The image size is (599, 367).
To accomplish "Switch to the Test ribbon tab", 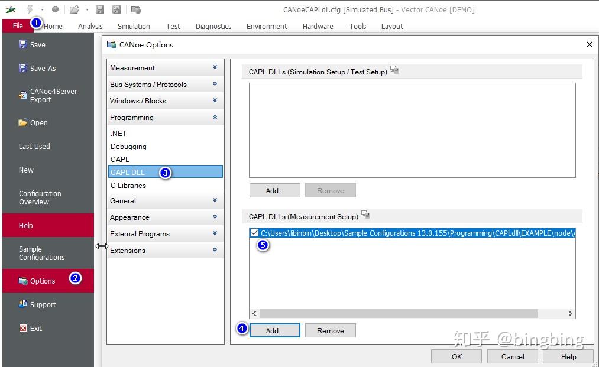I will click(x=173, y=27).
